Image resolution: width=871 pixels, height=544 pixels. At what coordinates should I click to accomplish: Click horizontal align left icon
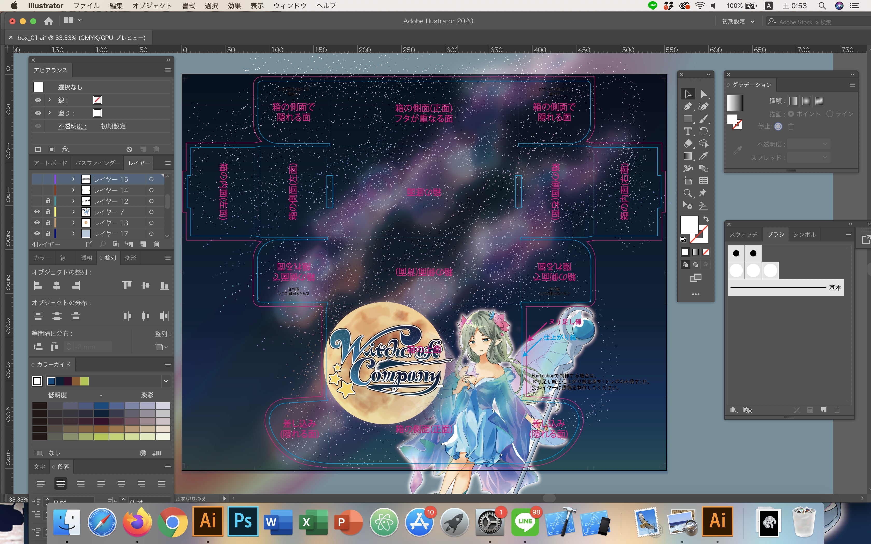pos(38,286)
